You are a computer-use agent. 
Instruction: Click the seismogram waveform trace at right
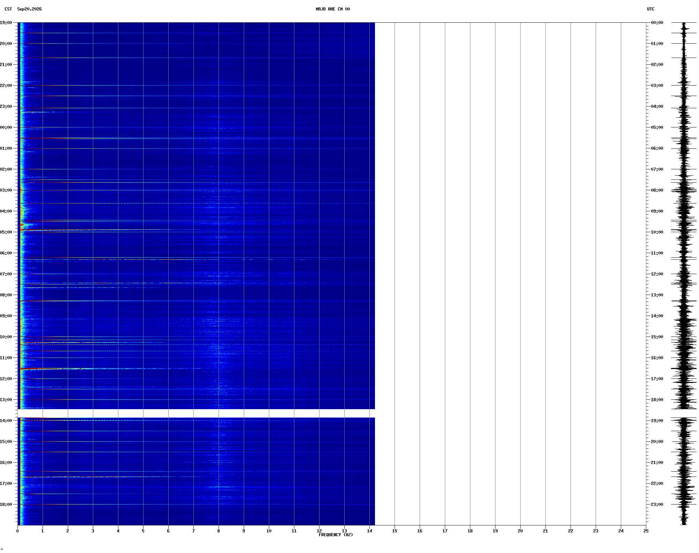pos(684,274)
